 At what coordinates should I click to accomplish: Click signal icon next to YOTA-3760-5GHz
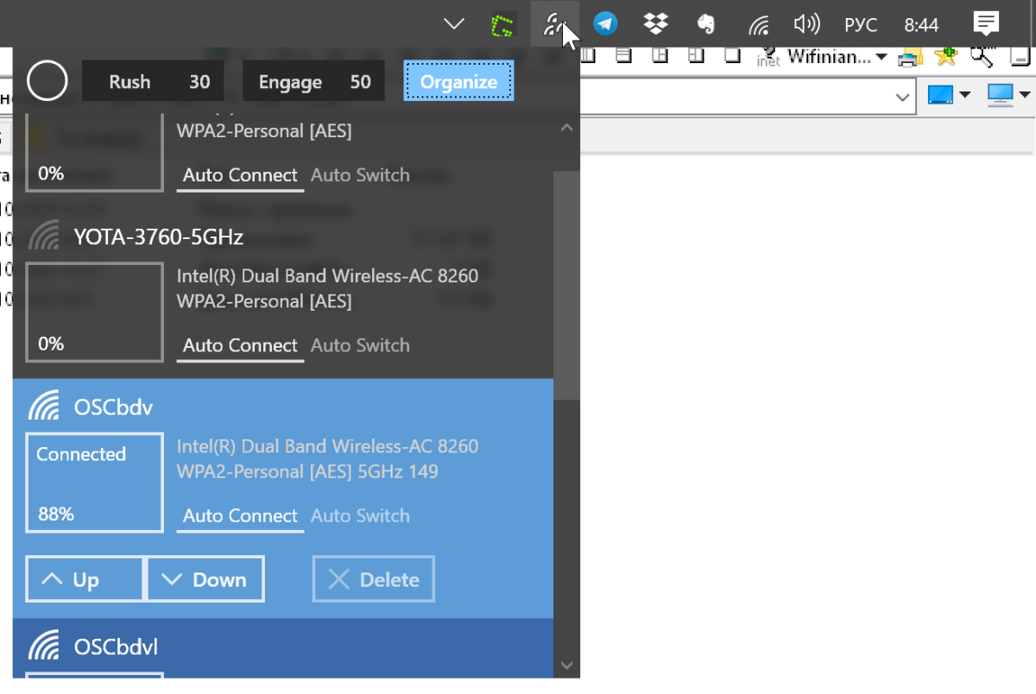[x=44, y=236]
